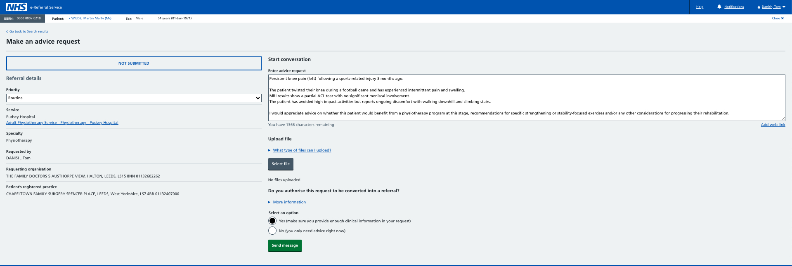This screenshot has width=792, height=266.
Task: Expand patient WILDE, Martin Marty details
Action: [90, 18]
